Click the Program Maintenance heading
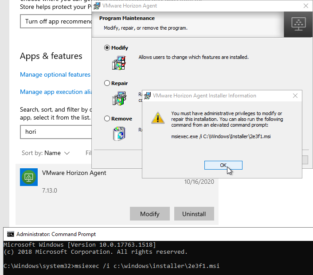 (x=127, y=18)
